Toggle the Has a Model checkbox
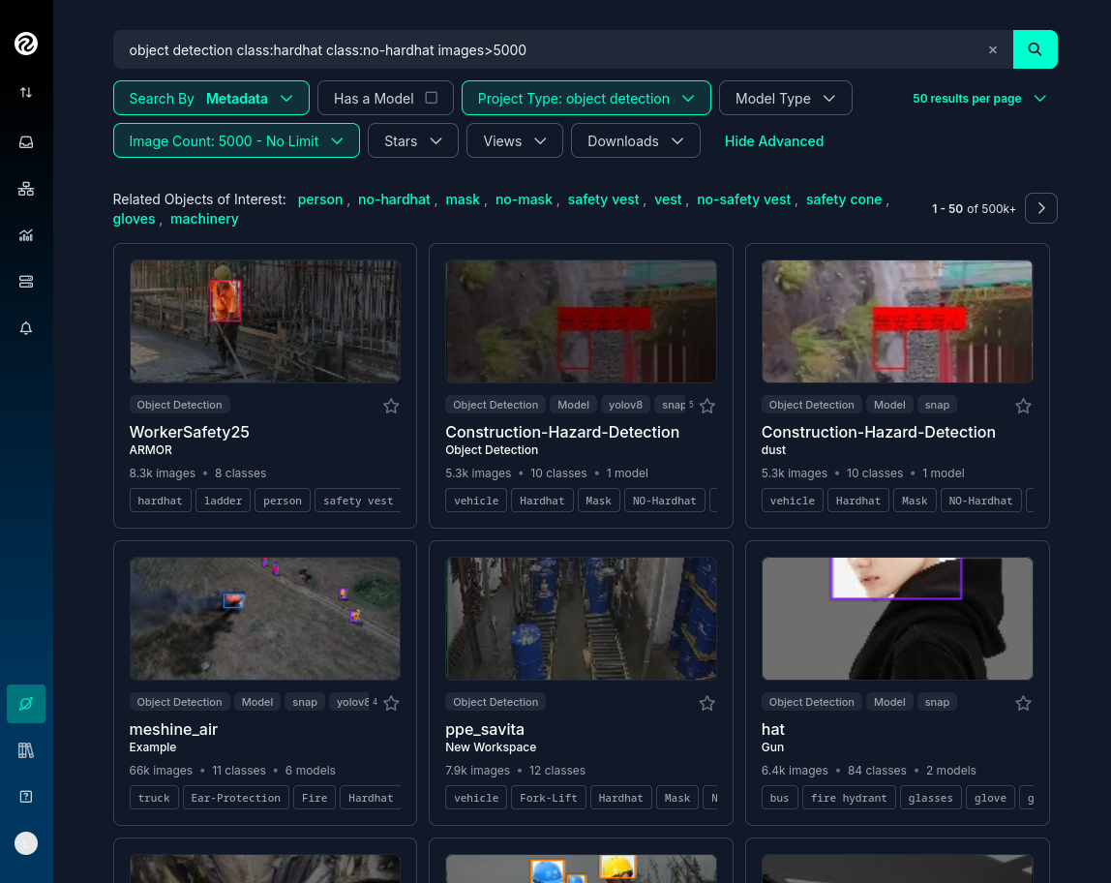 click(x=431, y=98)
